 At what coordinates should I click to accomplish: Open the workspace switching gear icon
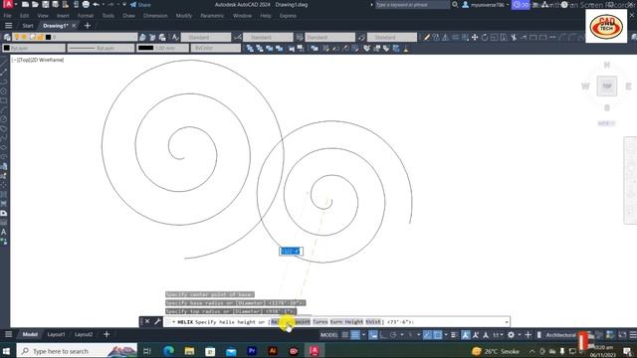pos(511,335)
